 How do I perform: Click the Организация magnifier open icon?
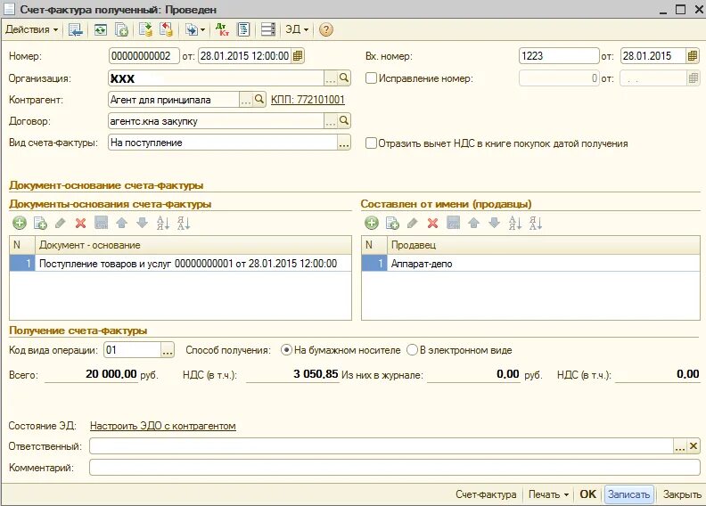pos(344,78)
